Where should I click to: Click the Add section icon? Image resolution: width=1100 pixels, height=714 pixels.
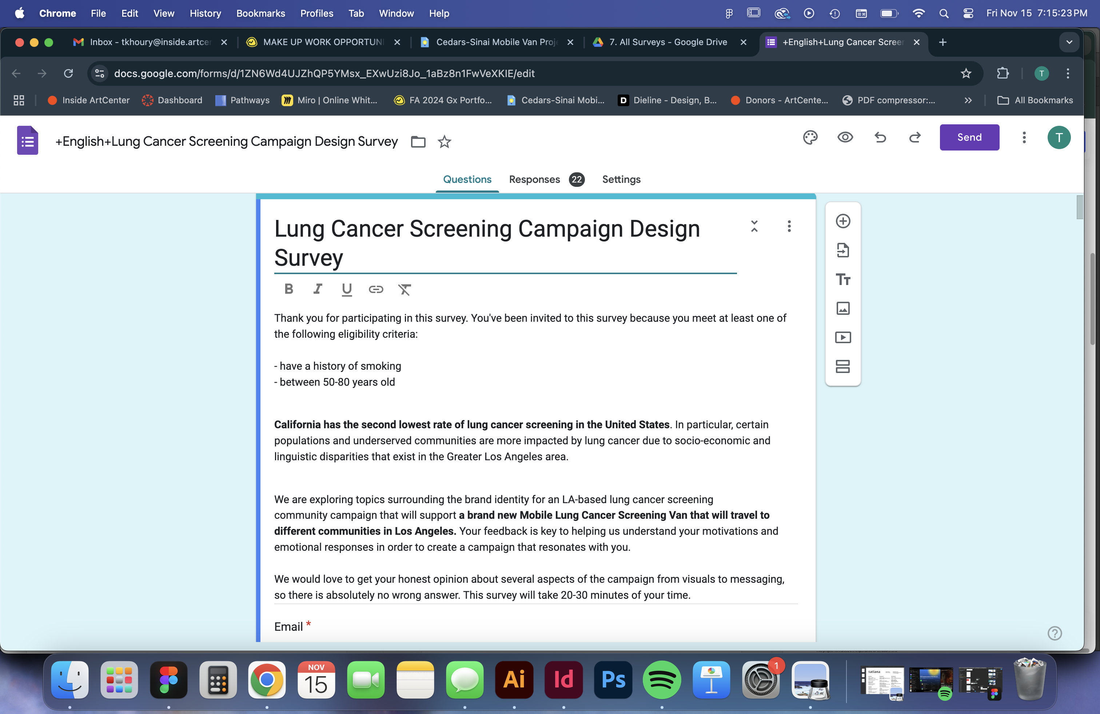[842, 367]
